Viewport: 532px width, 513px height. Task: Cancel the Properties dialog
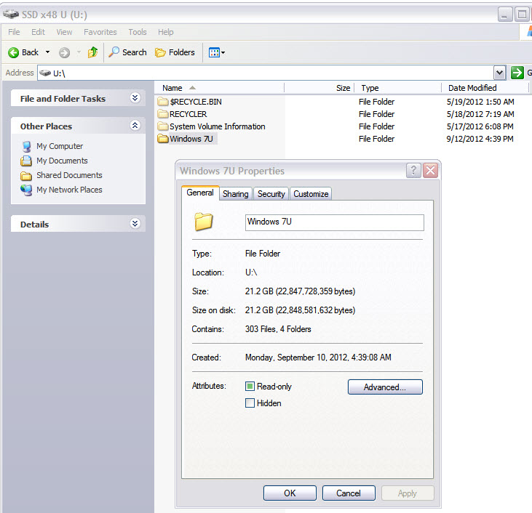tap(349, 493)
